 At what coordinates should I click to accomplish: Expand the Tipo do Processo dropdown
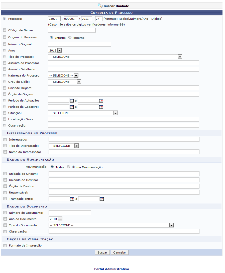point(179,57)
